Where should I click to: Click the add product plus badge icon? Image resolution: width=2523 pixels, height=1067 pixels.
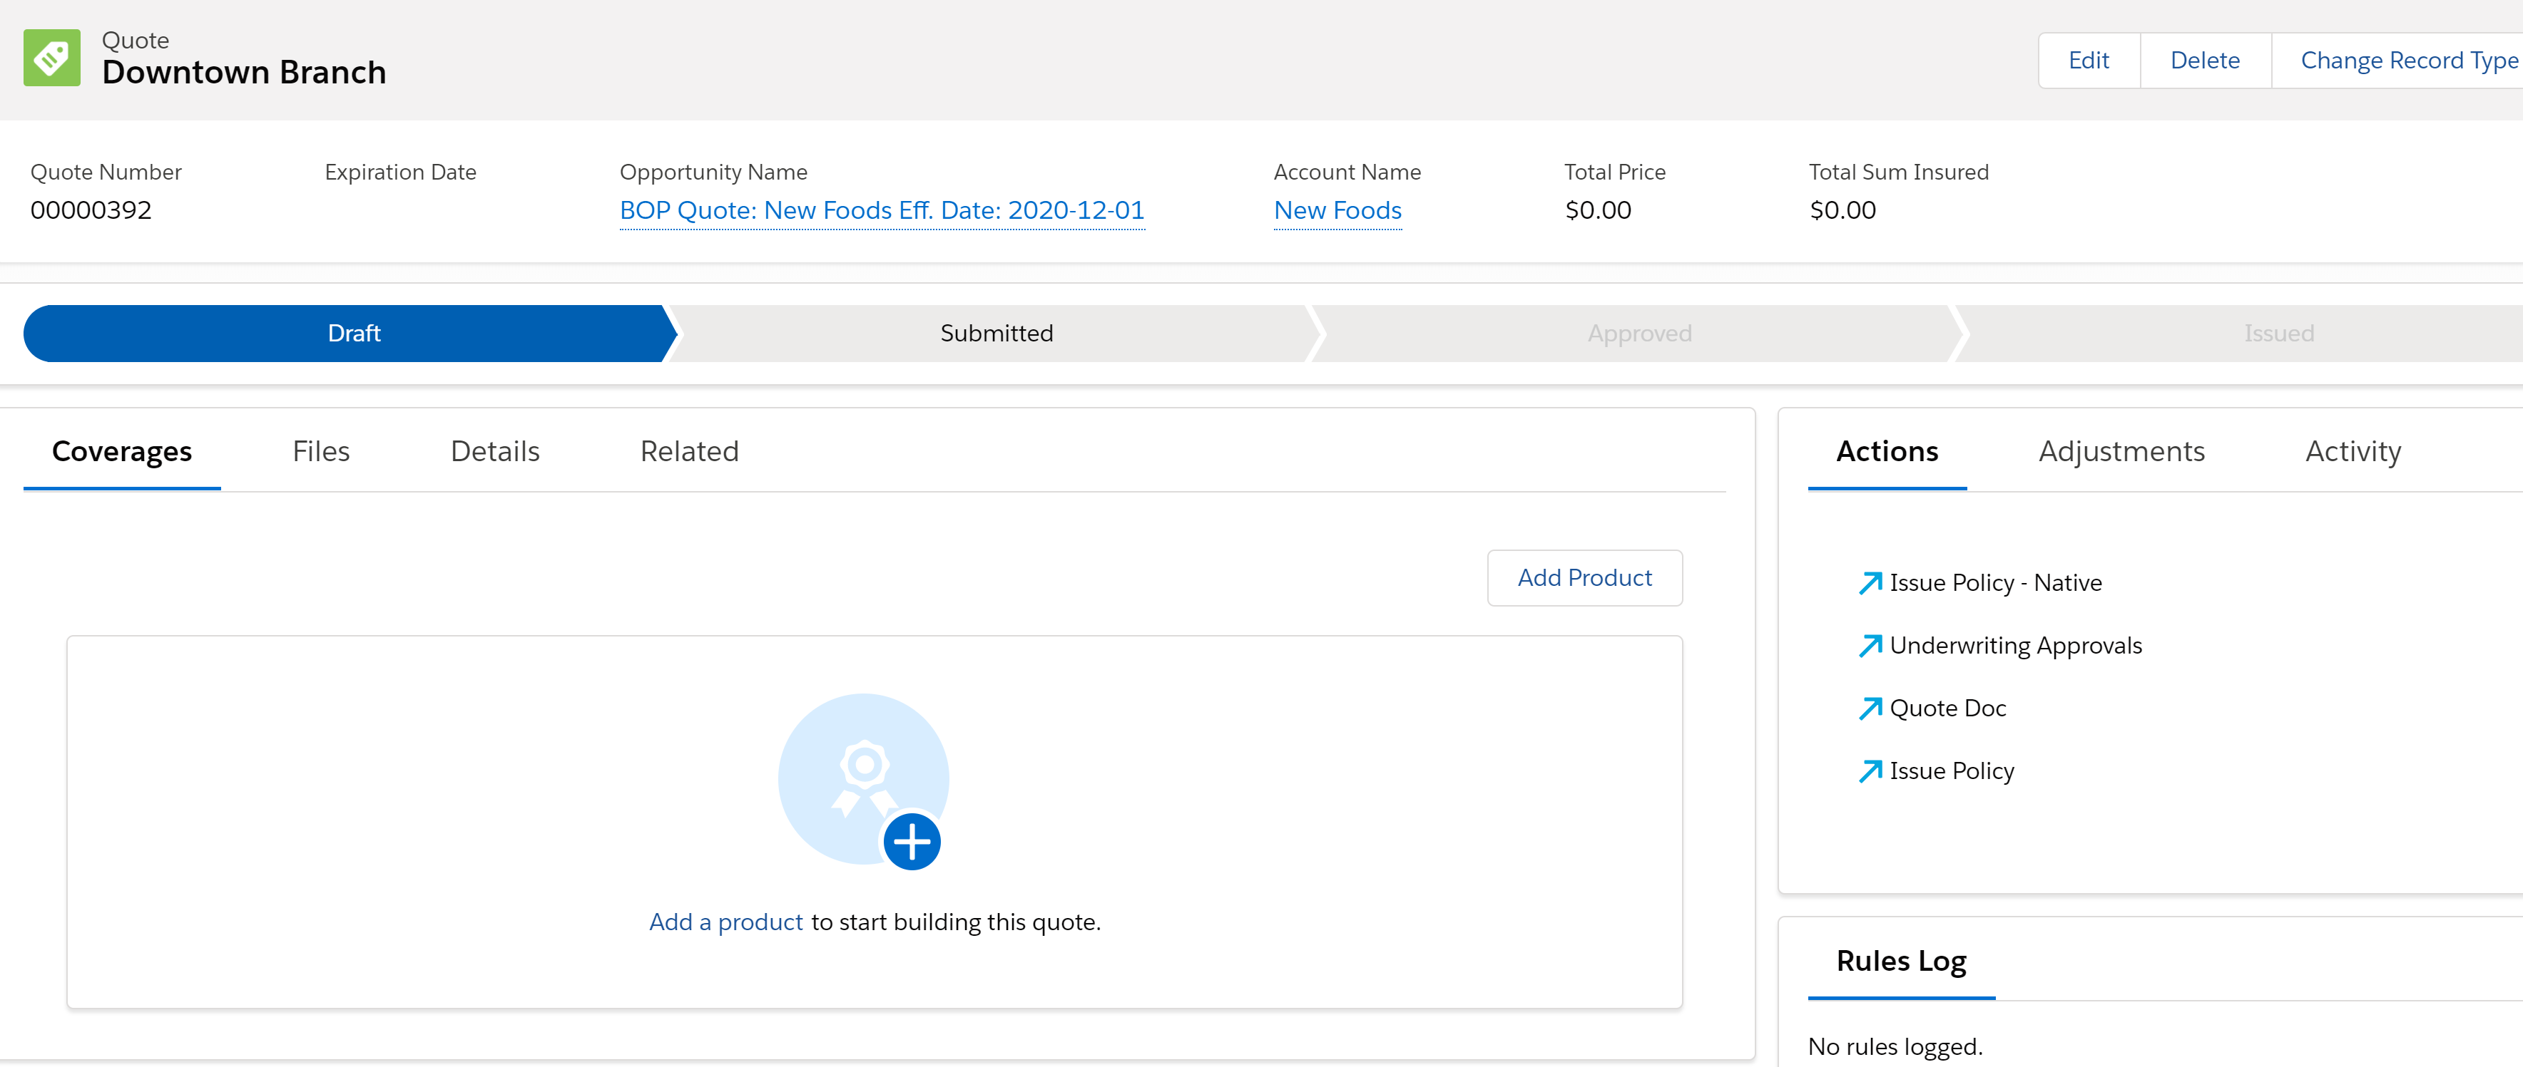pos(912,842)
